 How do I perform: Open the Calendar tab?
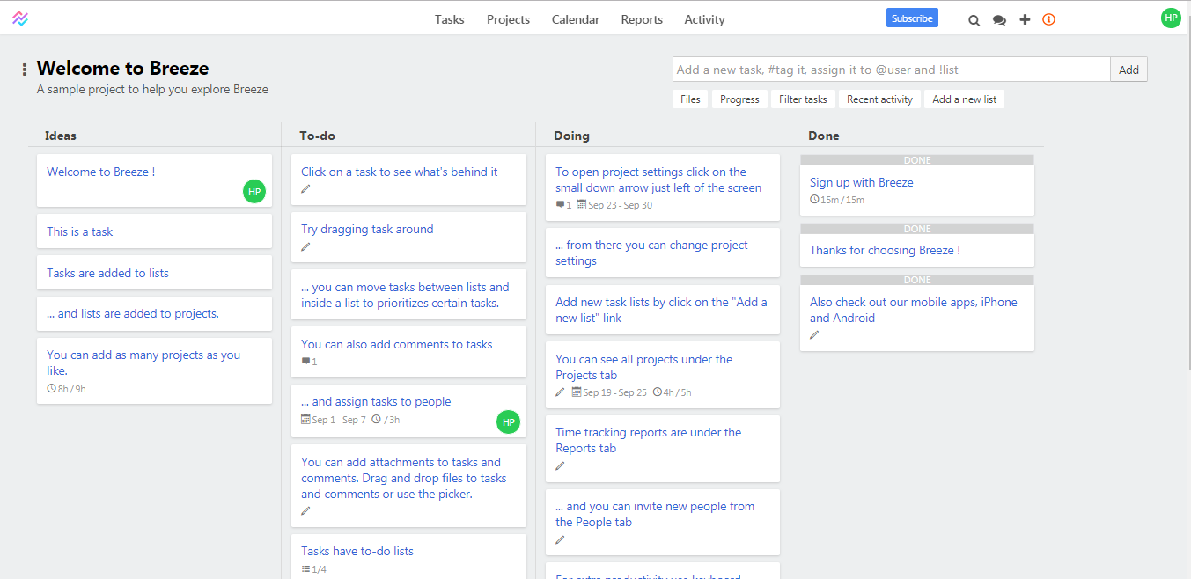tap(575, 18)
